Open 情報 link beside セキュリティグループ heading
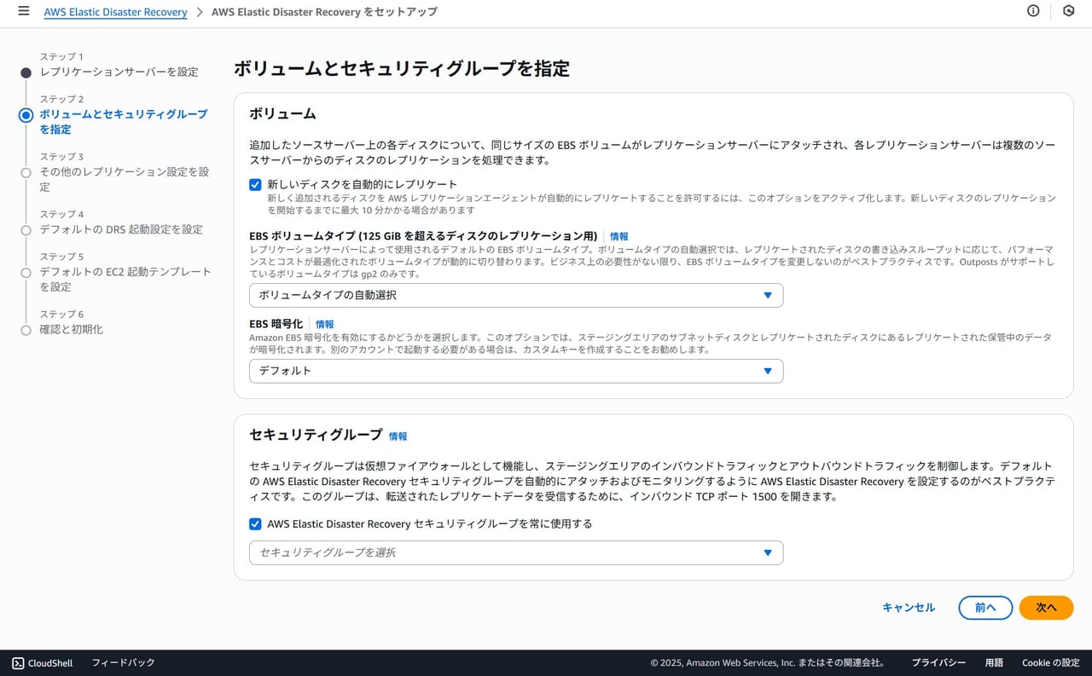This screenshot has width=1092, height=676. coord(398,436)
